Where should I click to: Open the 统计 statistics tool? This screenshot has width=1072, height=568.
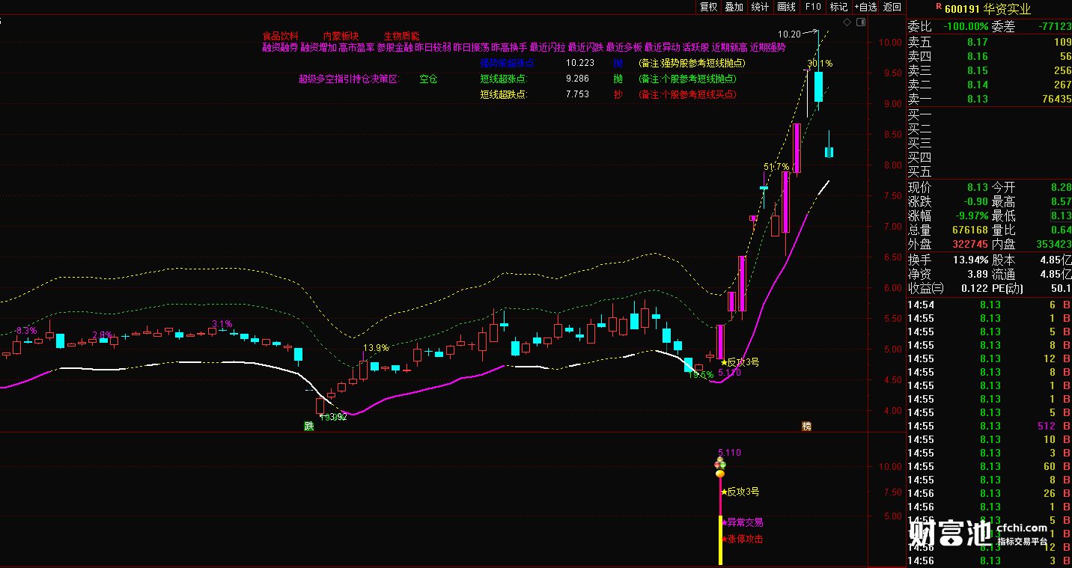[x=760, y=7]
